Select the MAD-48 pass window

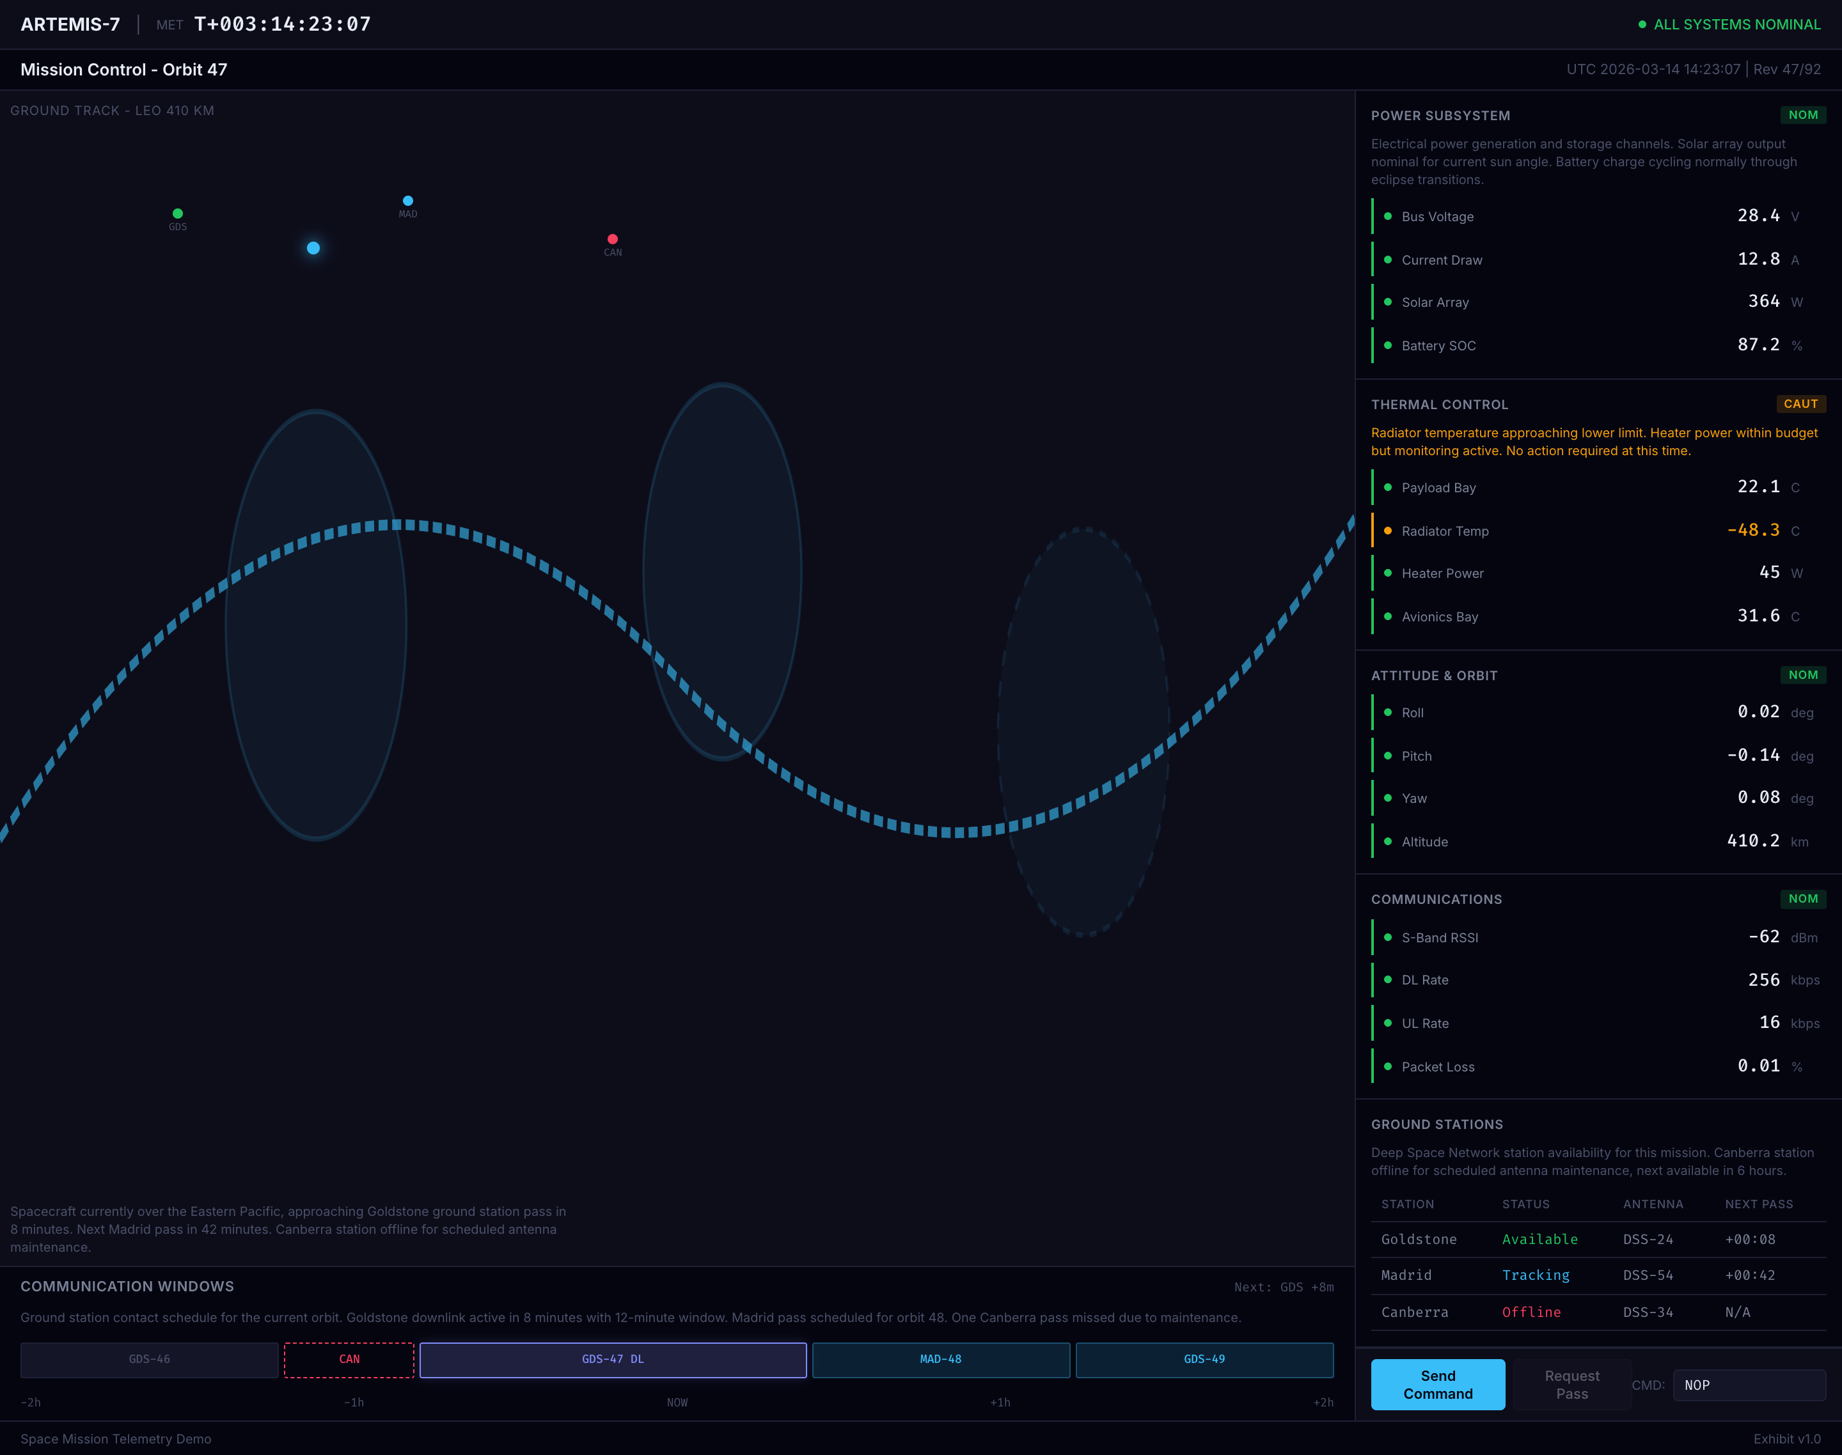940,1360
